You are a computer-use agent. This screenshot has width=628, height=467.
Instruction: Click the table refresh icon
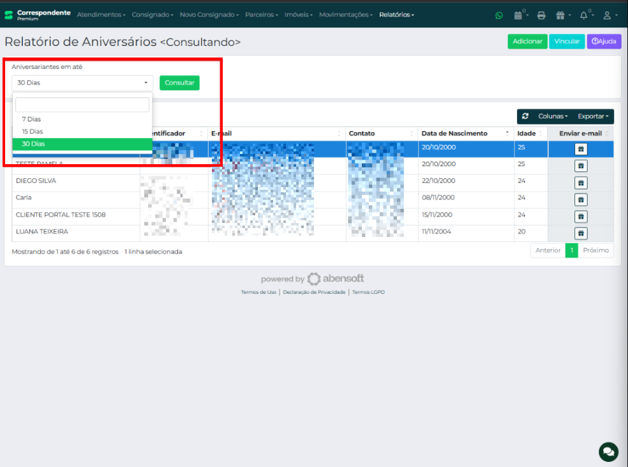click(525, 116)
